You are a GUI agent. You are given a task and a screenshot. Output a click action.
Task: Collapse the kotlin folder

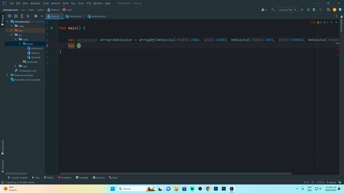20,44
